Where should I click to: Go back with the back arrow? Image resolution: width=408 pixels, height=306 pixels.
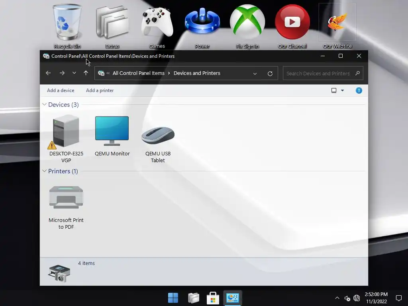coord(48,73)
